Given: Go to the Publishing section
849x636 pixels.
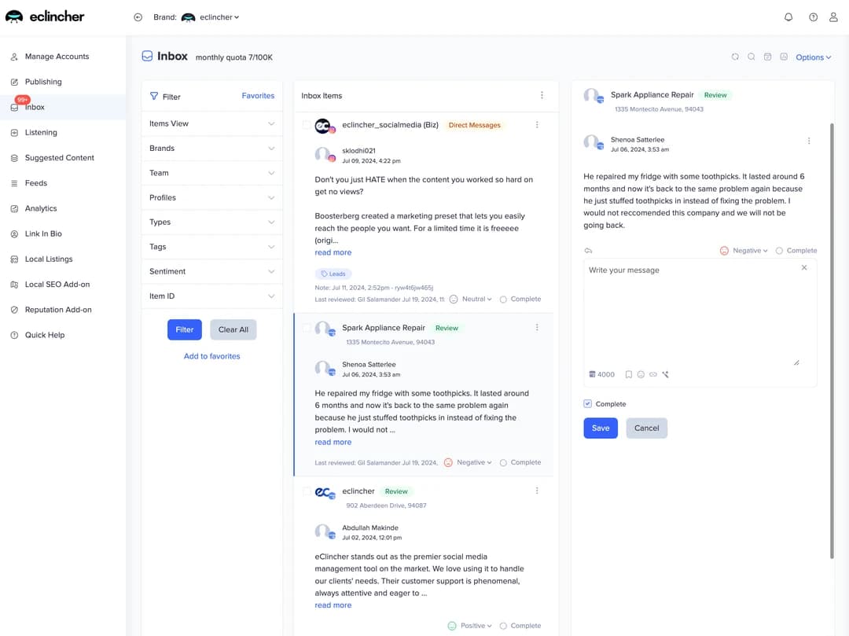Looking at the screenshot, I should (42, 81).
